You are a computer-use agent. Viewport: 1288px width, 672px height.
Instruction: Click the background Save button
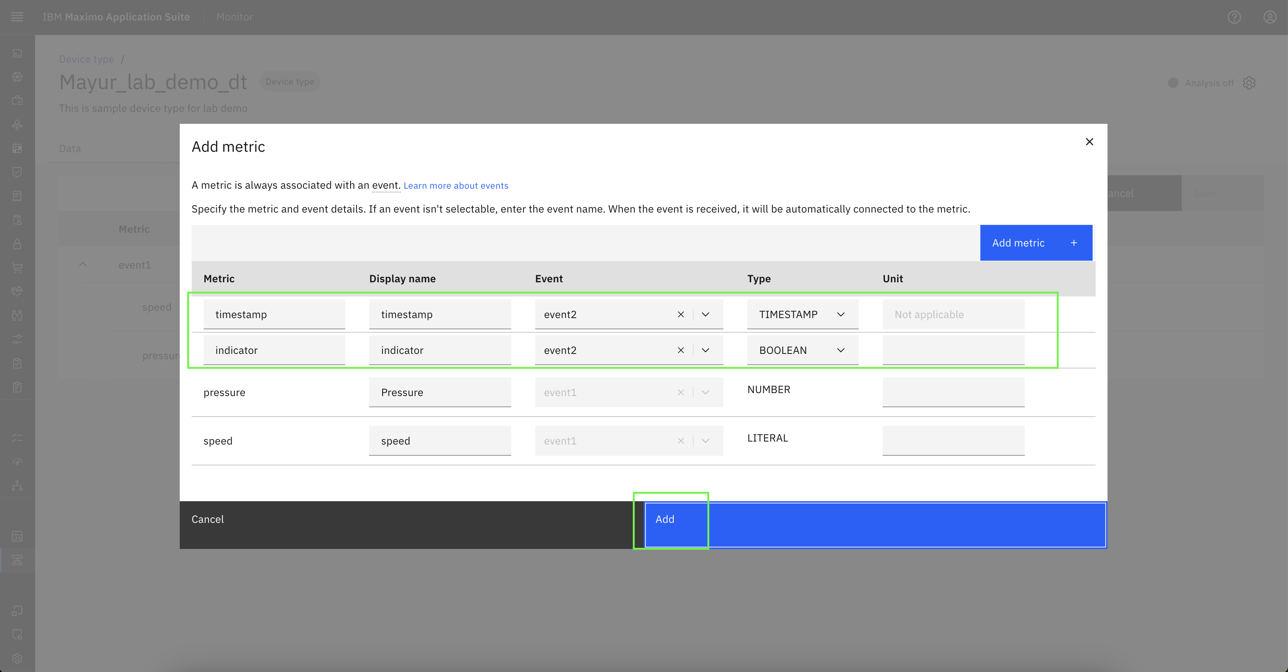pos(1223,193)
